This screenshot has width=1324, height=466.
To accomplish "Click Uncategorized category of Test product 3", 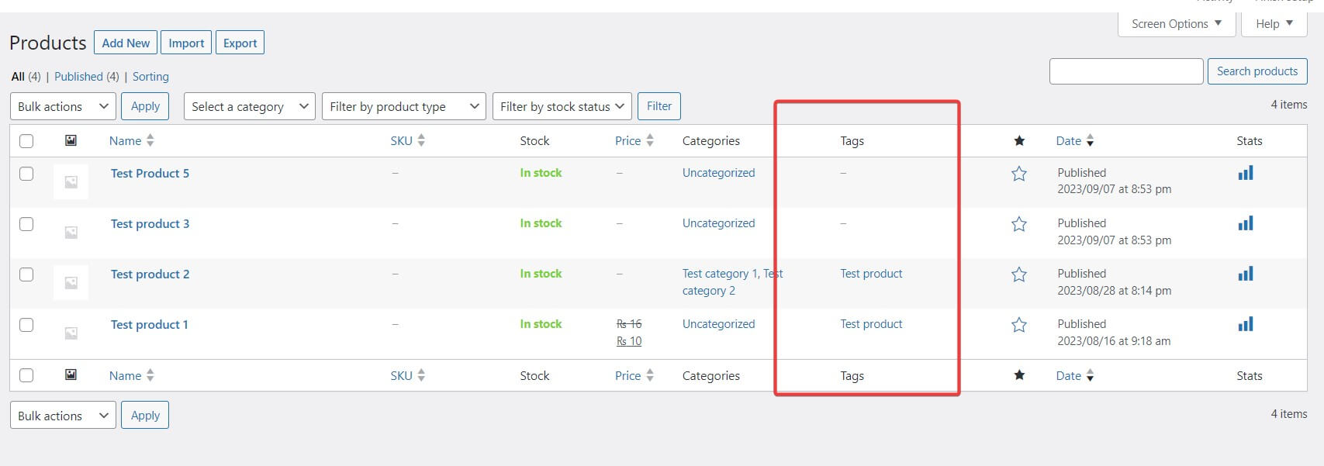I will [x=718, y=223].
